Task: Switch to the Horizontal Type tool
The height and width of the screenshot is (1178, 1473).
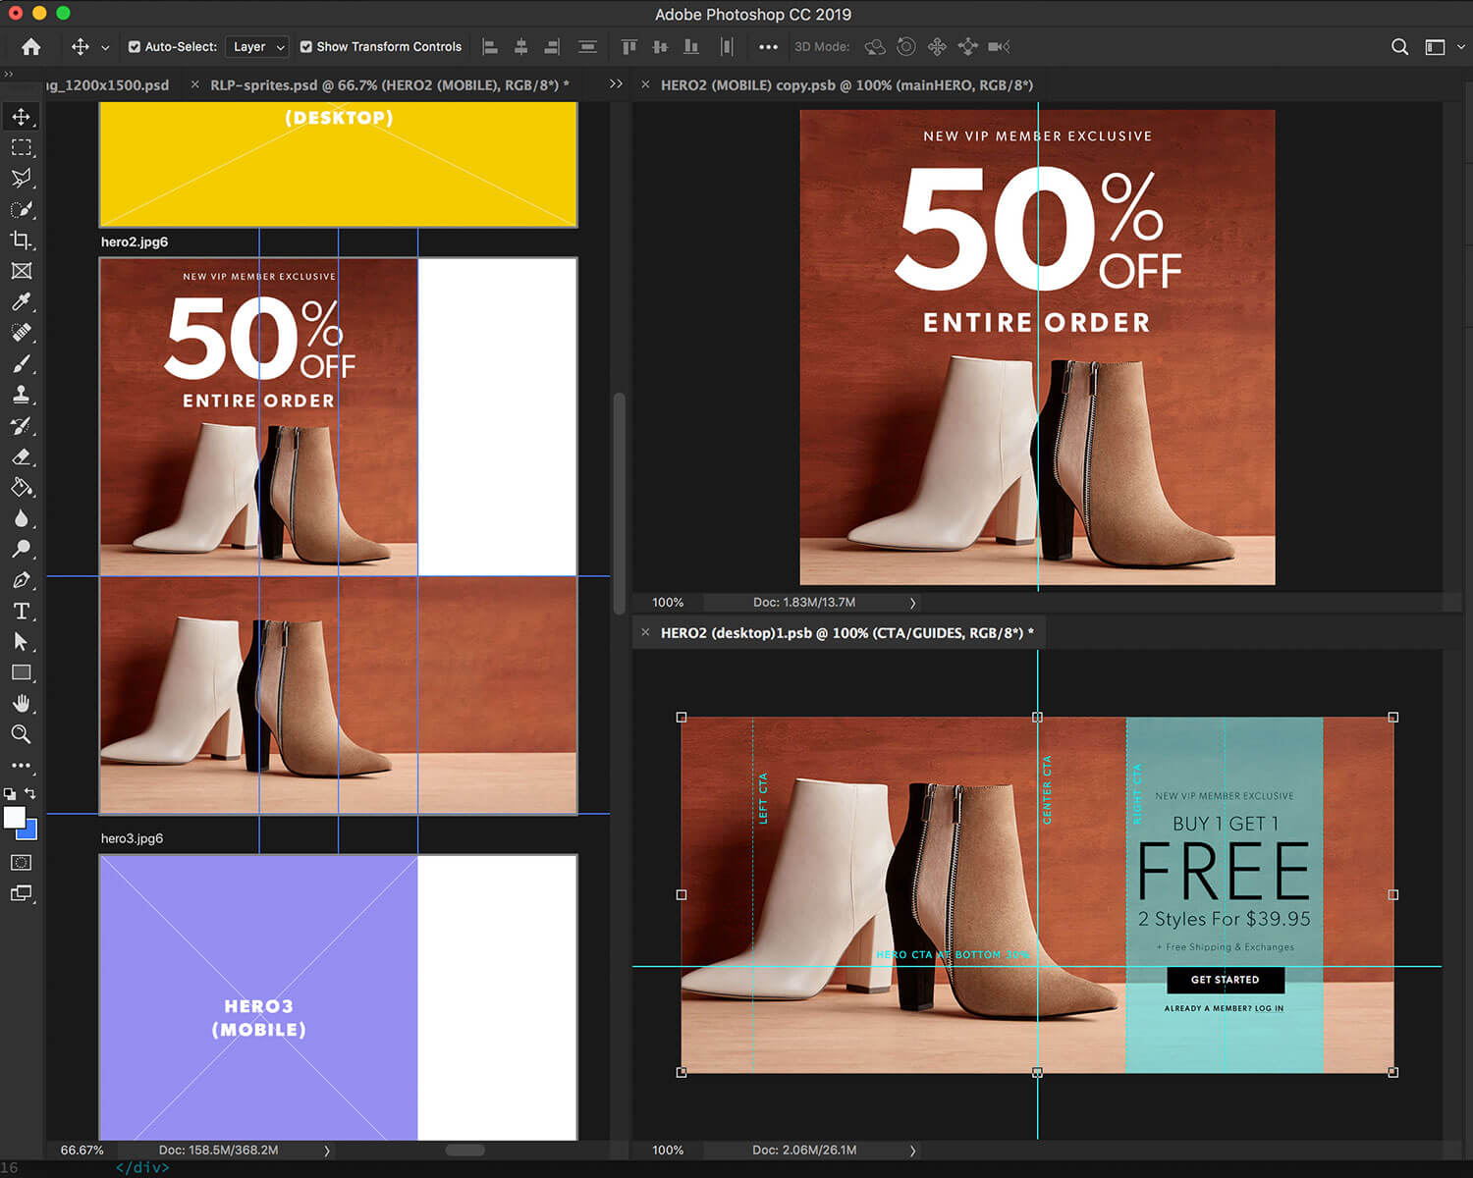Action: (21, 611)
